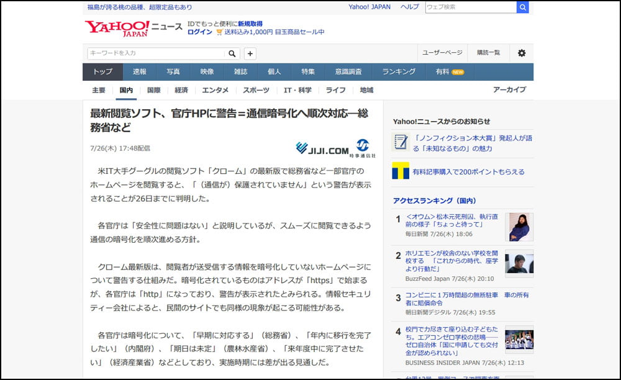621x380 pixels.
Task: Click the ログイン link
Action: [x=199, y=32]
